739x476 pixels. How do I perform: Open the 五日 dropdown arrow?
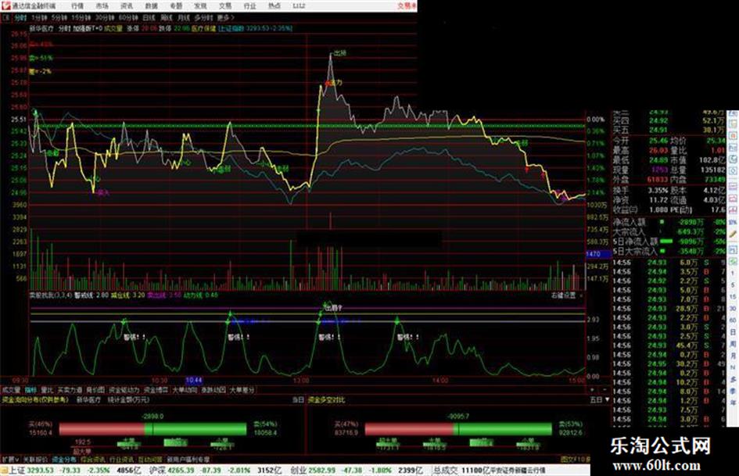pyautogui.click(x=608, y=399)
